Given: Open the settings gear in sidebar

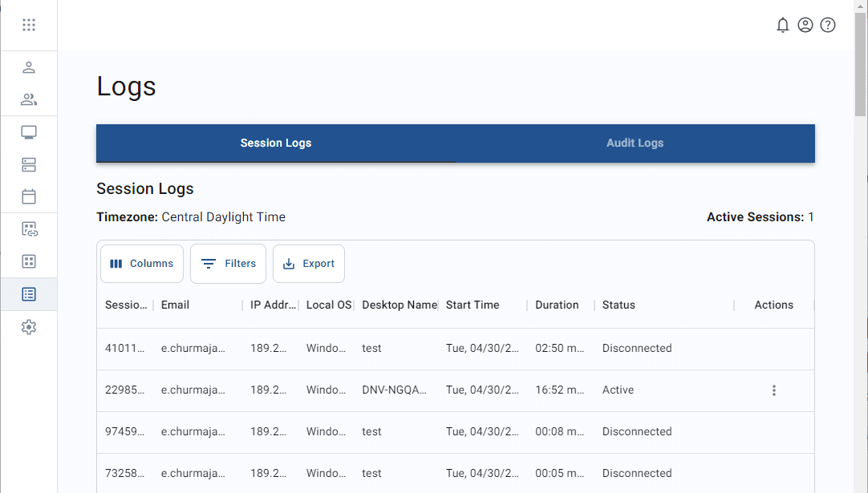Looking at the screenshot, I should (x=29, y=327).
